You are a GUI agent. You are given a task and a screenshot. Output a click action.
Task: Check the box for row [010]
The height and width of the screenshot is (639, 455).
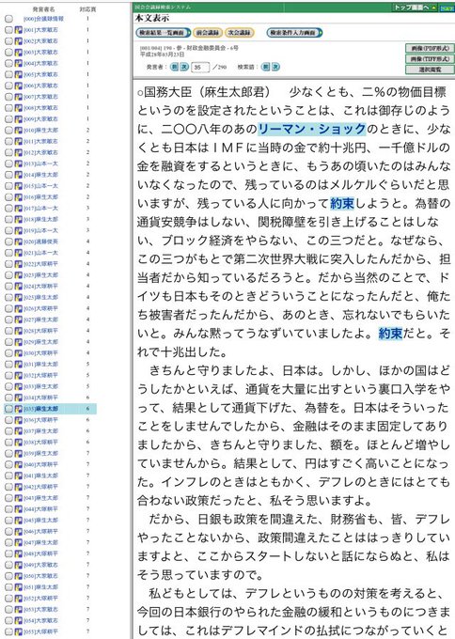click(8, 130)
